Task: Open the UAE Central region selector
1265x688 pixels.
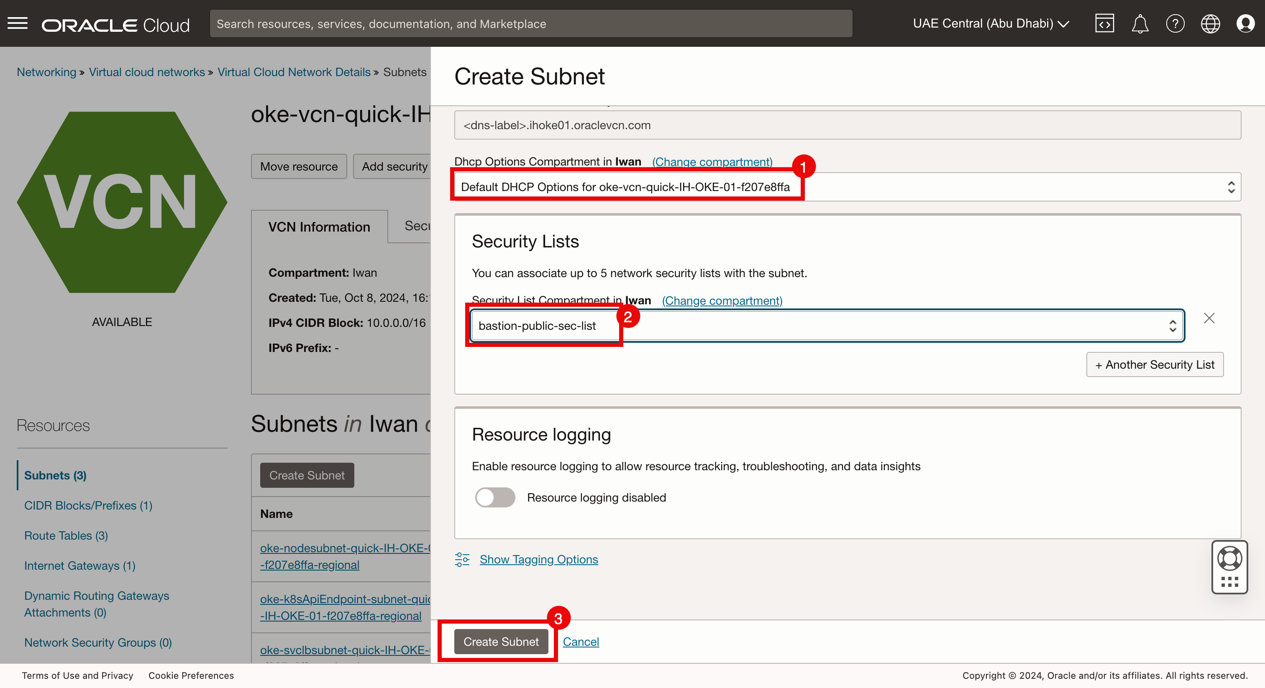Action: 990,23
